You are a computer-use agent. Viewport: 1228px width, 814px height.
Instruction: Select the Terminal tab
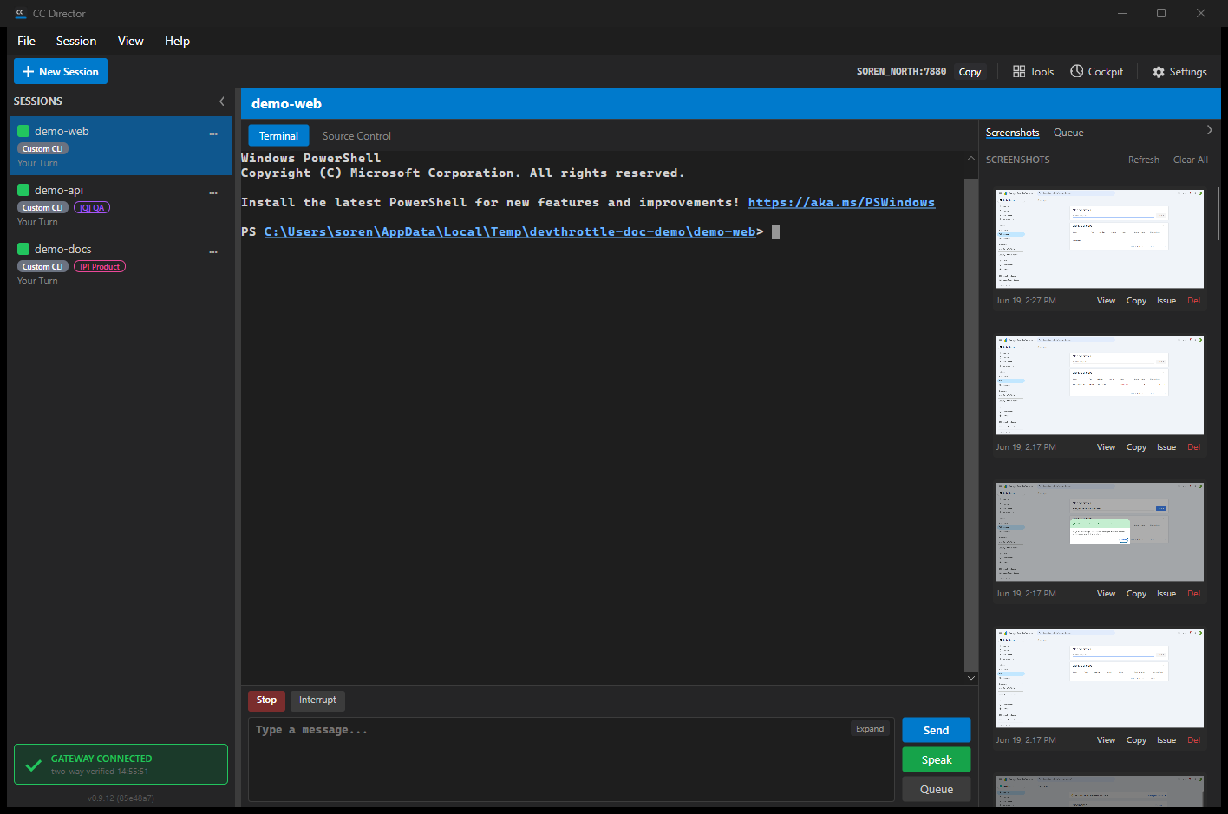[278, 136]
